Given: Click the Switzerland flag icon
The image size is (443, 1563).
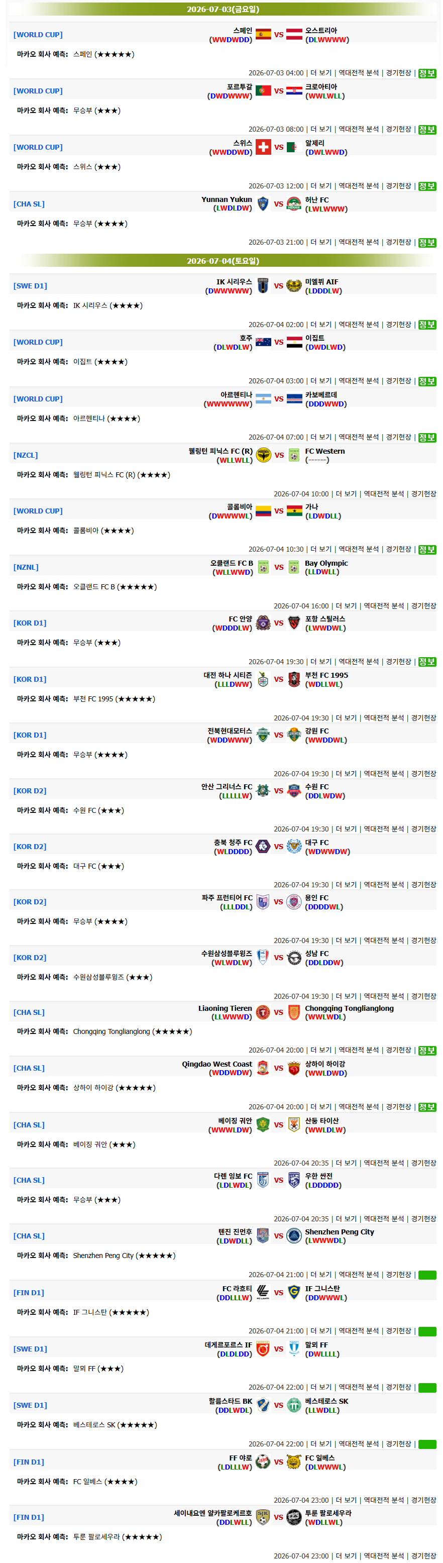Looking at the screenshot, I should click(263, 147).
